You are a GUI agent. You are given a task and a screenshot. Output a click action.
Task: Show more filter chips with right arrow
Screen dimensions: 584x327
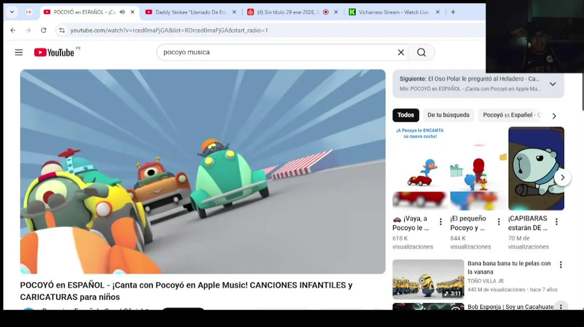click(x=554, y=116)
